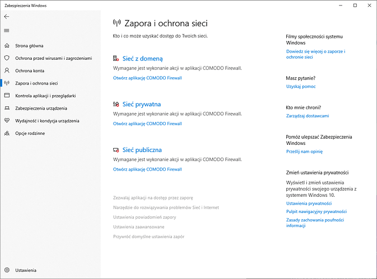The width and height of the screenshot is (377, 279).
Task: Open Pulpit nawigacyjny prywatności link
Action: point(317,211)
